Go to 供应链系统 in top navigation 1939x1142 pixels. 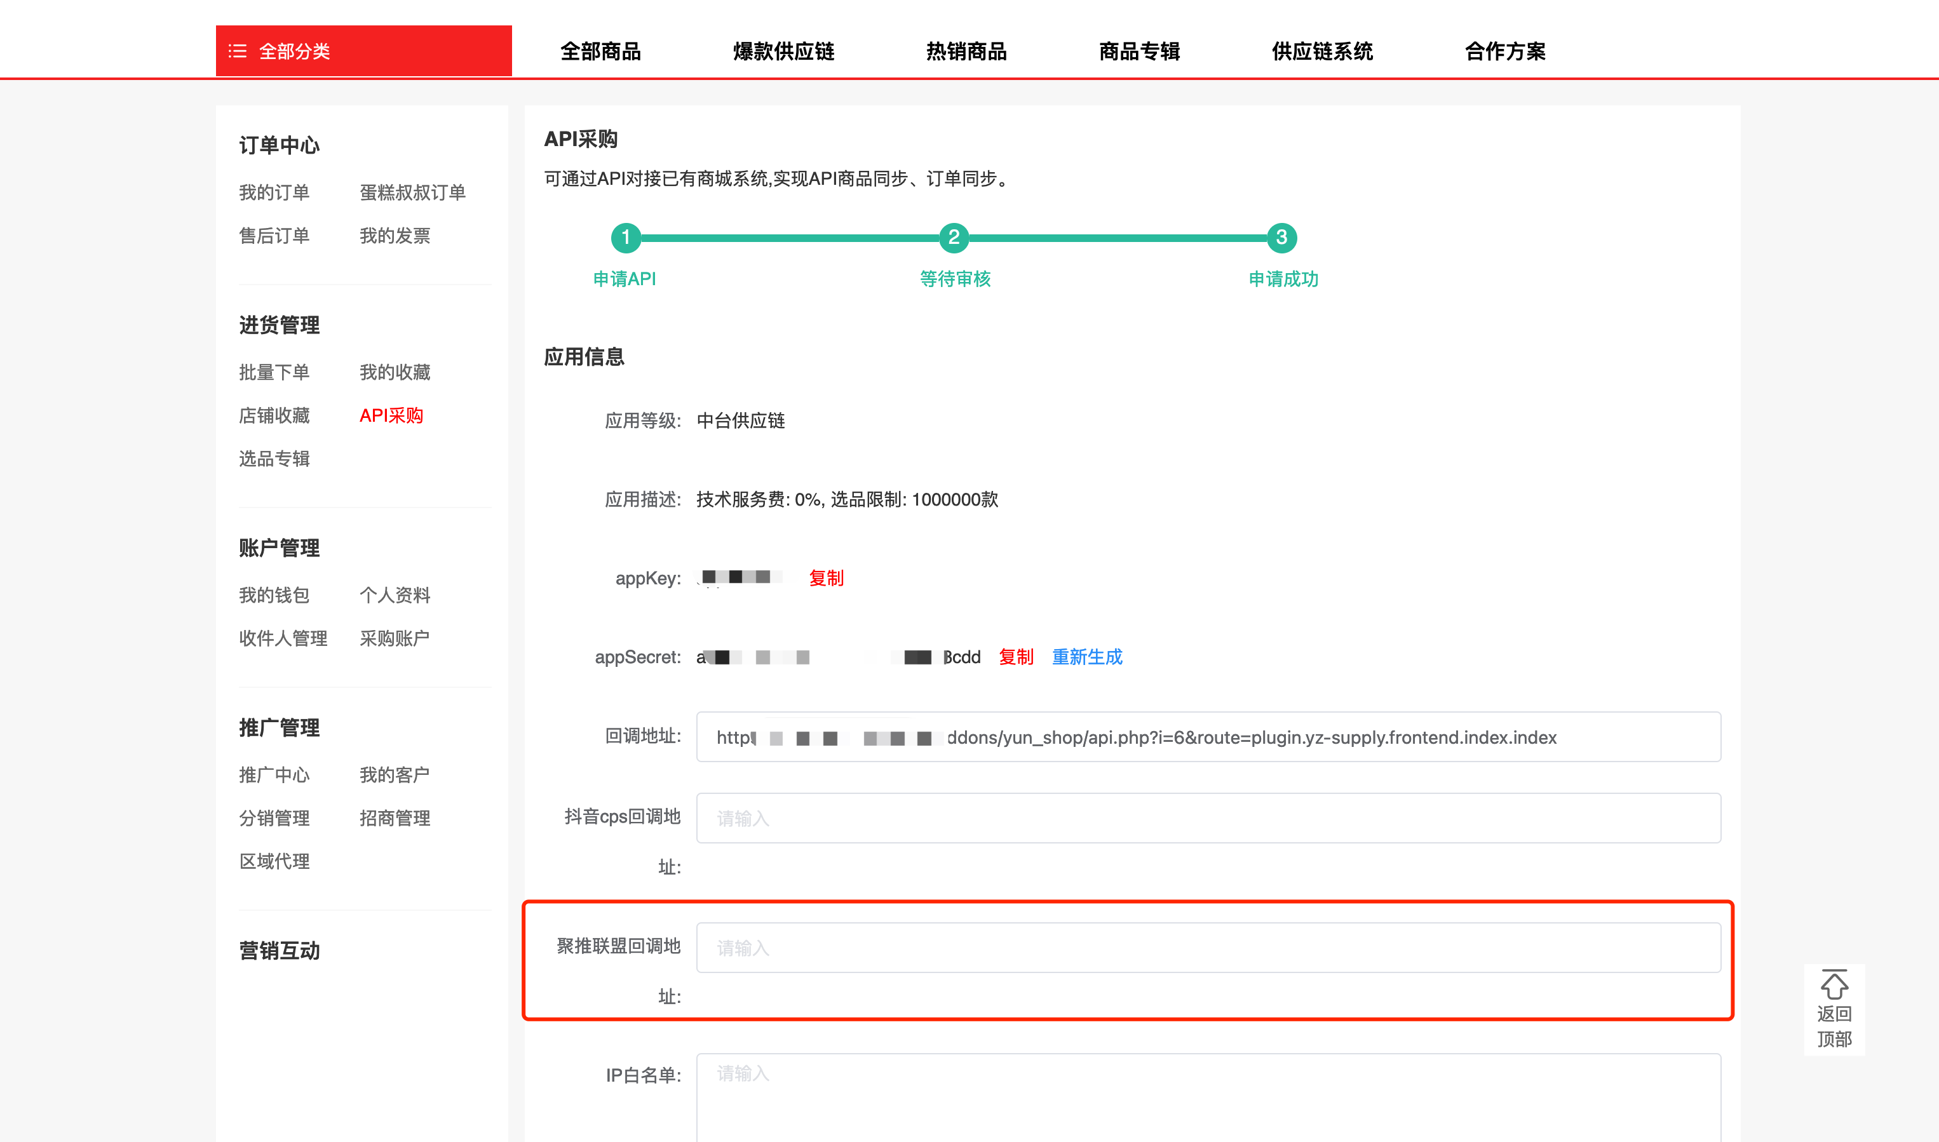click(1321, 51)
